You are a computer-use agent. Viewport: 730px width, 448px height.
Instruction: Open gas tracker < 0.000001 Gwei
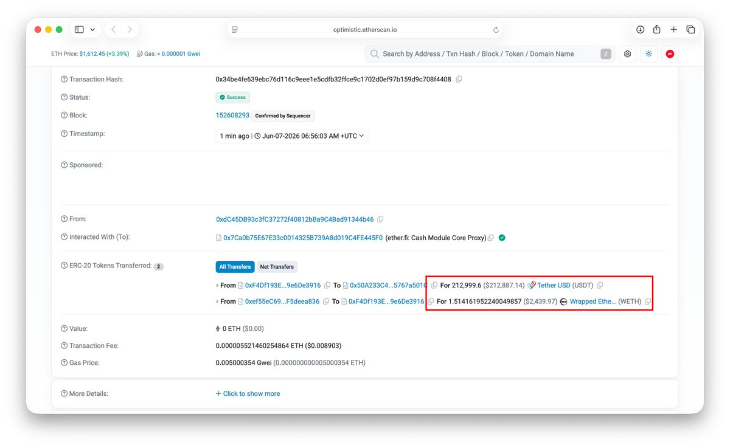pos(178,54)
